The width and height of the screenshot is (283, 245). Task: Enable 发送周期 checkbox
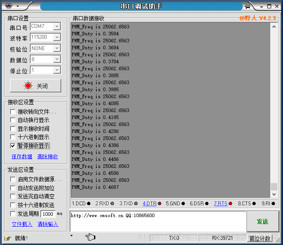(13, 214)
